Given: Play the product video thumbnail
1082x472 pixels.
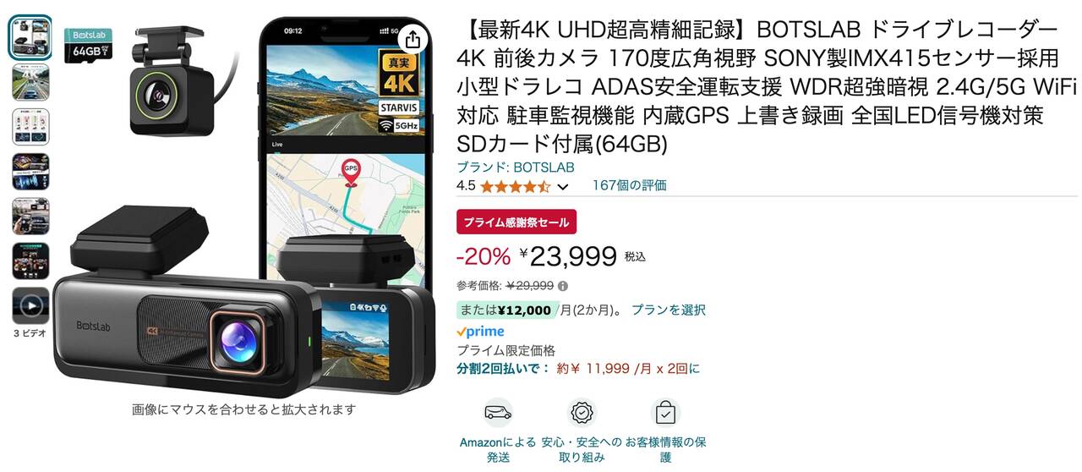Looking at the screenshot, I should (x=30, y=305).
